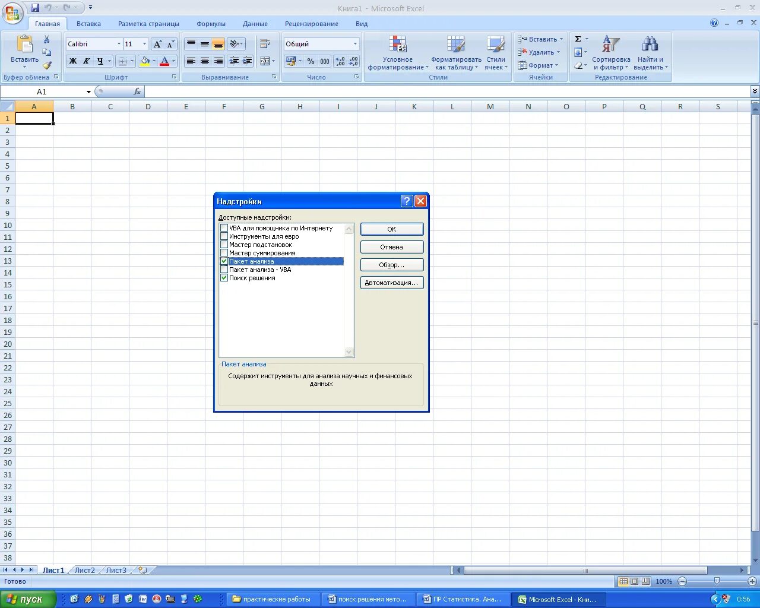The height and width of the screenshot is (608, 760).
Task: Apply percent style format
Action: (x=311, y=61)
